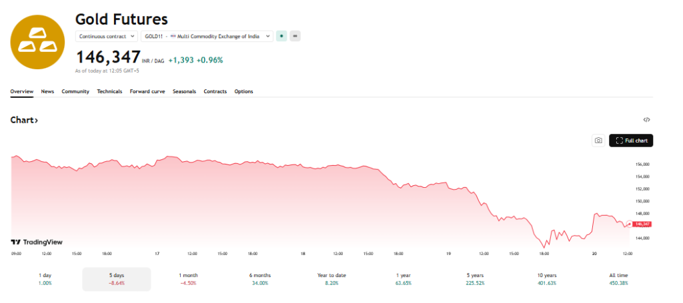Select the 1 day range

point(45,279)
